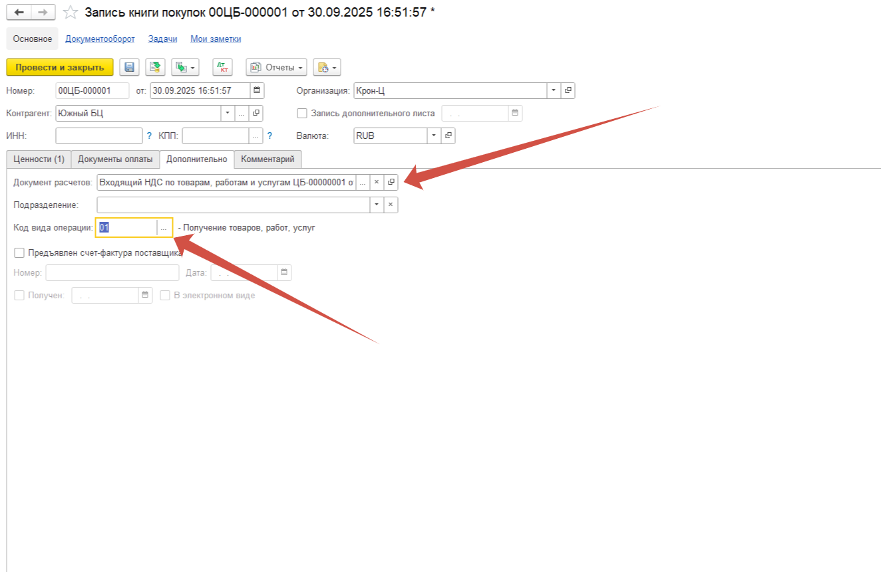The height and width of the screenshot is (572, 881).
Task: Open the Отчеты dropdown menu
Action: (x=277, y=67)
